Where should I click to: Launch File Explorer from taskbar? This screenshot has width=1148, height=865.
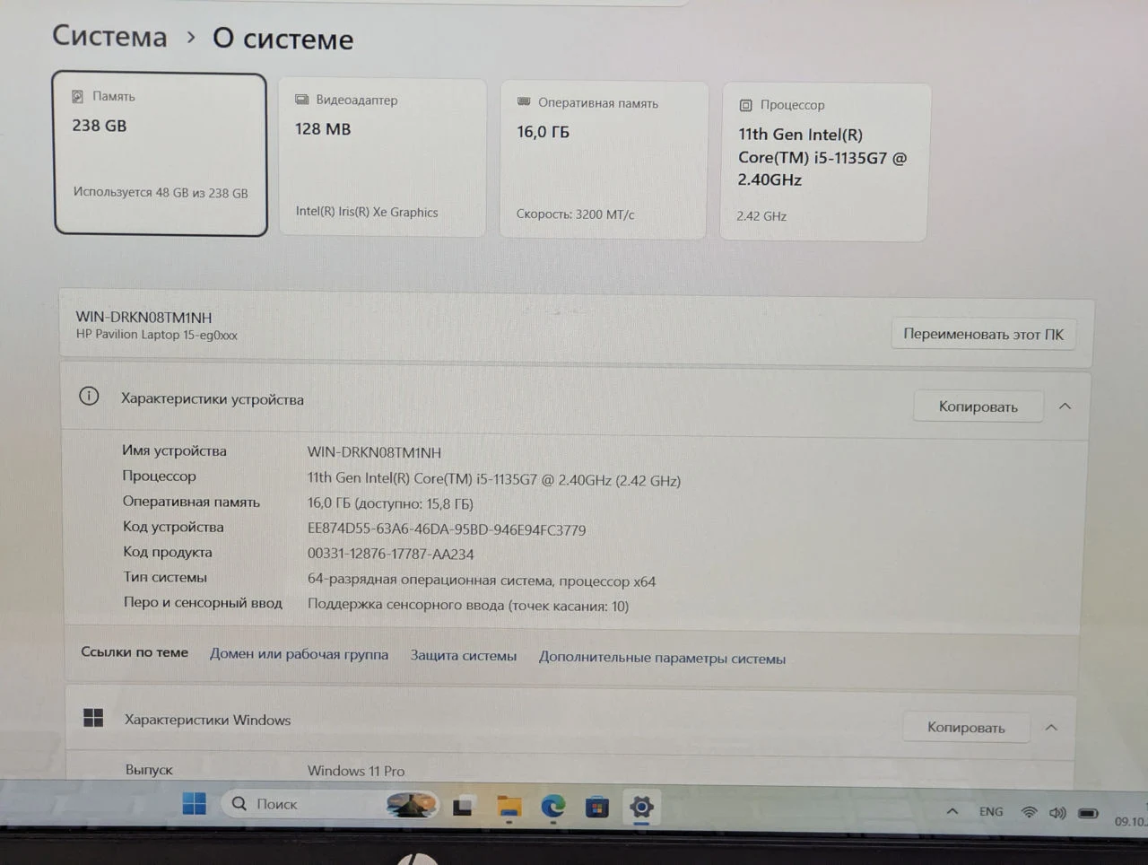point(509,807)
